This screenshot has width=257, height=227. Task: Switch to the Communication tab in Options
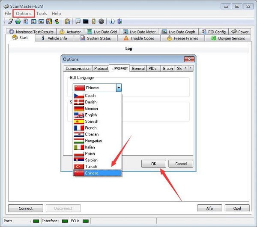tap(78, 69)
